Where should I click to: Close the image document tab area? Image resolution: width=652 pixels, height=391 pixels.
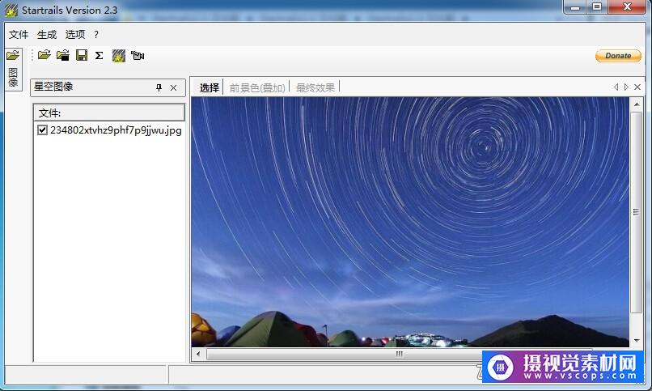tap(637, 87)
